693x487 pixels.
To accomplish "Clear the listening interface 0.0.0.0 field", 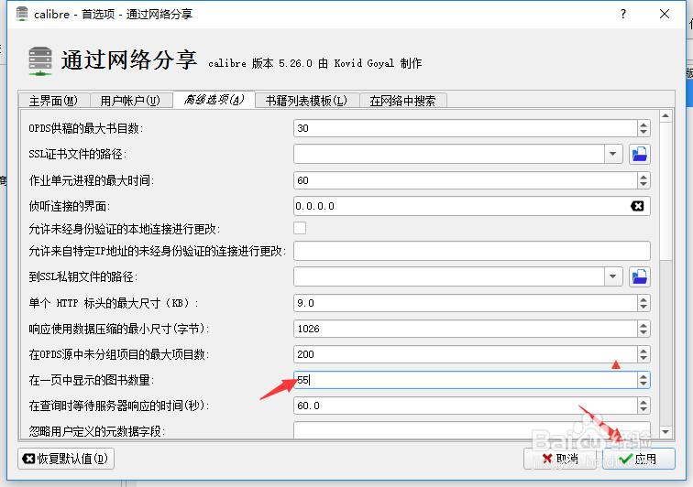I will [x=637, y=206].
